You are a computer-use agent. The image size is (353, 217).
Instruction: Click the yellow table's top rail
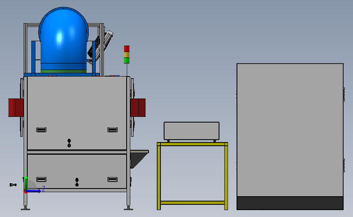click(x=193, y=144)
